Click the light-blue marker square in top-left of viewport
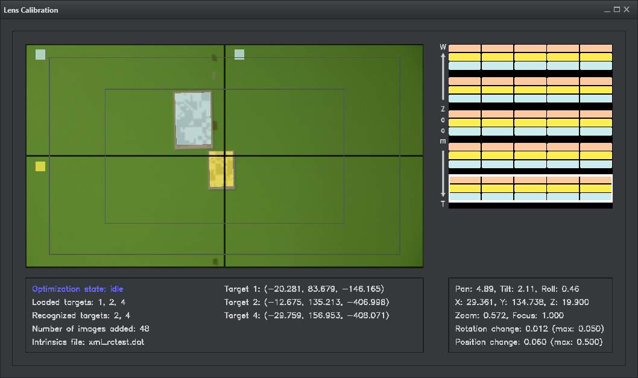 (40, 54)
